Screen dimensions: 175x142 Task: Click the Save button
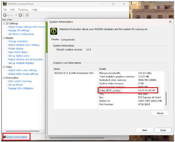click(x=144, y=130)
